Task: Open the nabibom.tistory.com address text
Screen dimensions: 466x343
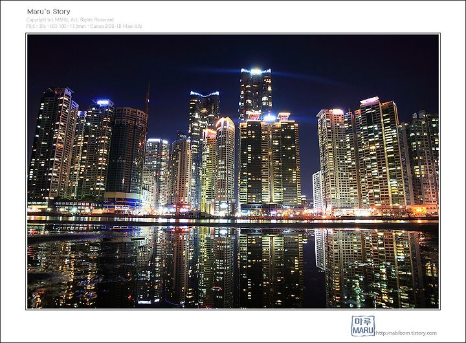Action: [406, 333]
